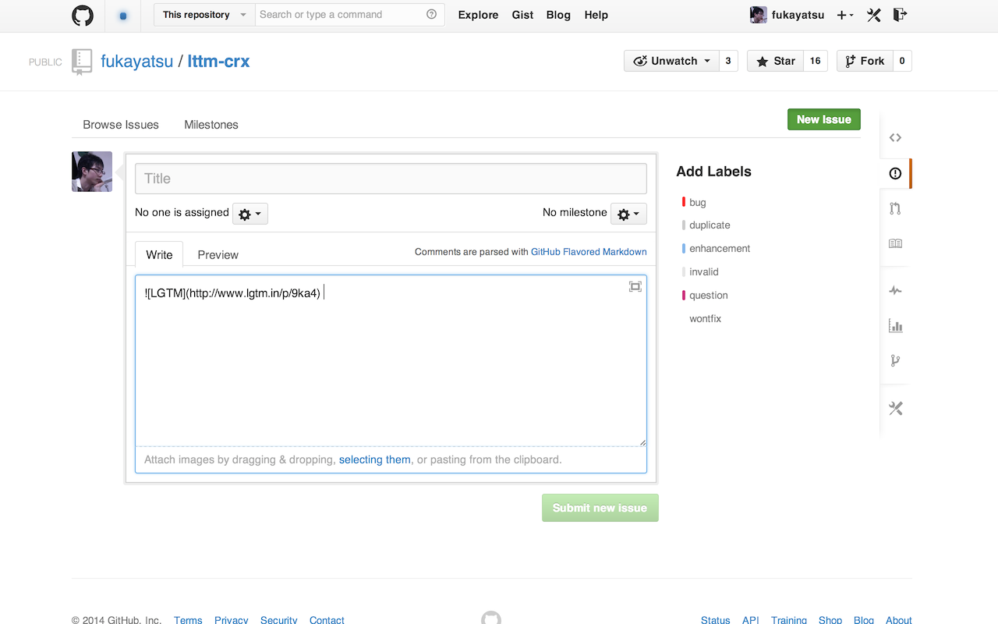The height and width of the screenshot is (624, 998).
Task: Click the repository book icon
Action: [82, 62]
